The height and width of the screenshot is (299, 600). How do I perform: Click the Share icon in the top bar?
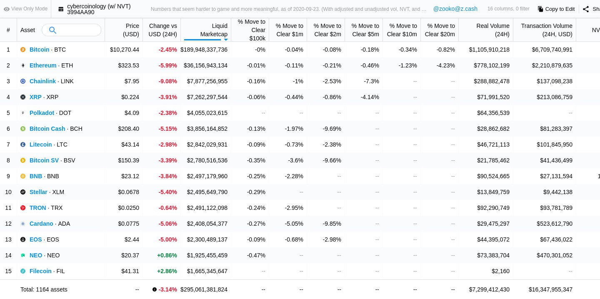click(x=586, y=9)
